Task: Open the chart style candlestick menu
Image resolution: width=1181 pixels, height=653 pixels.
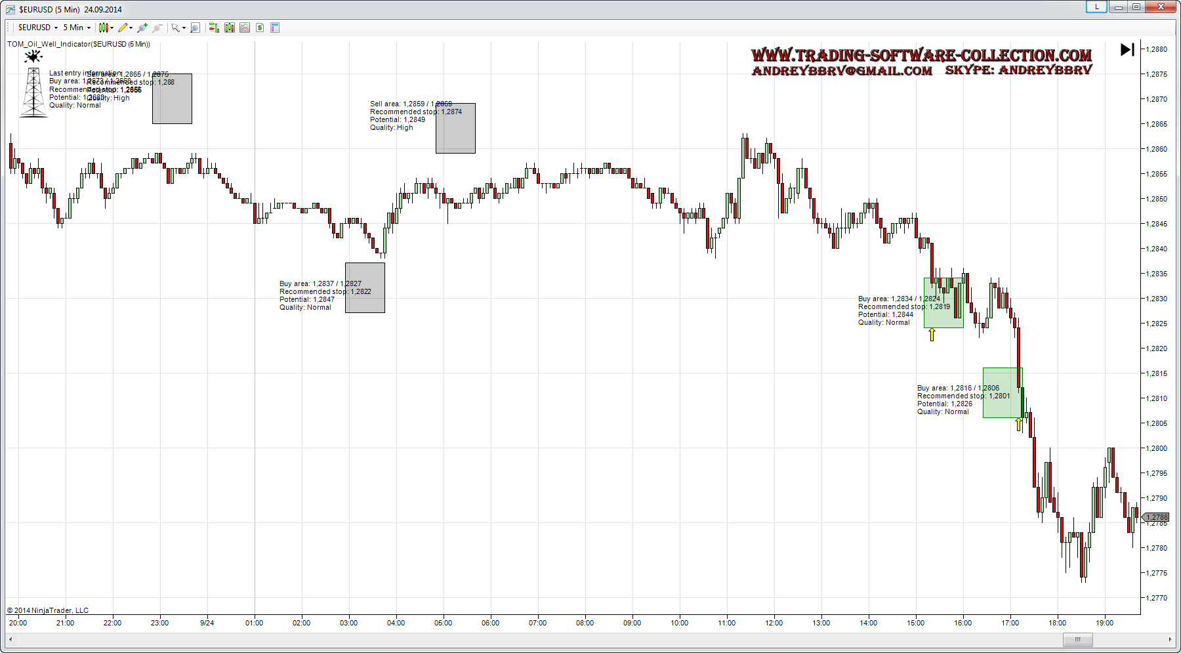Action: click(105, 28)
